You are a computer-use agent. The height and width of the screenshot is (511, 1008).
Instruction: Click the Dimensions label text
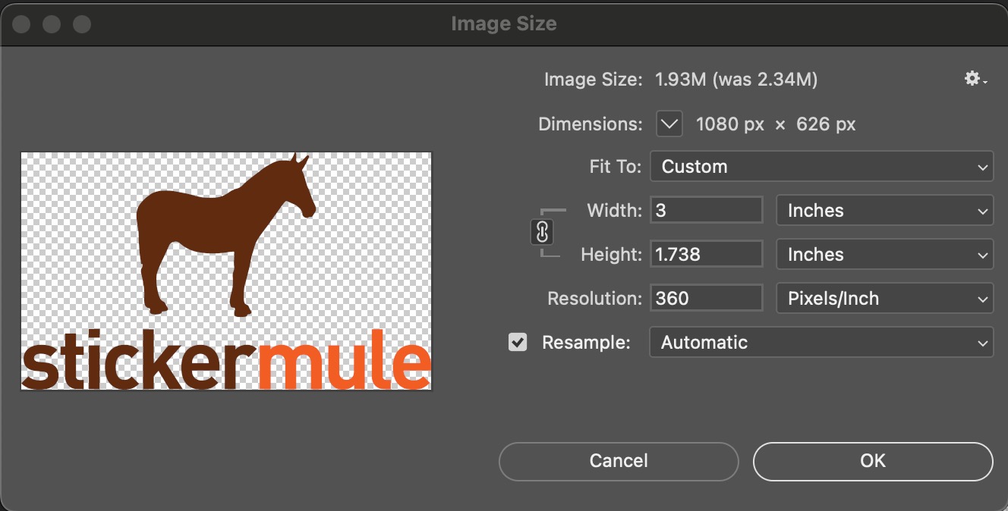(x=589, y=124)
